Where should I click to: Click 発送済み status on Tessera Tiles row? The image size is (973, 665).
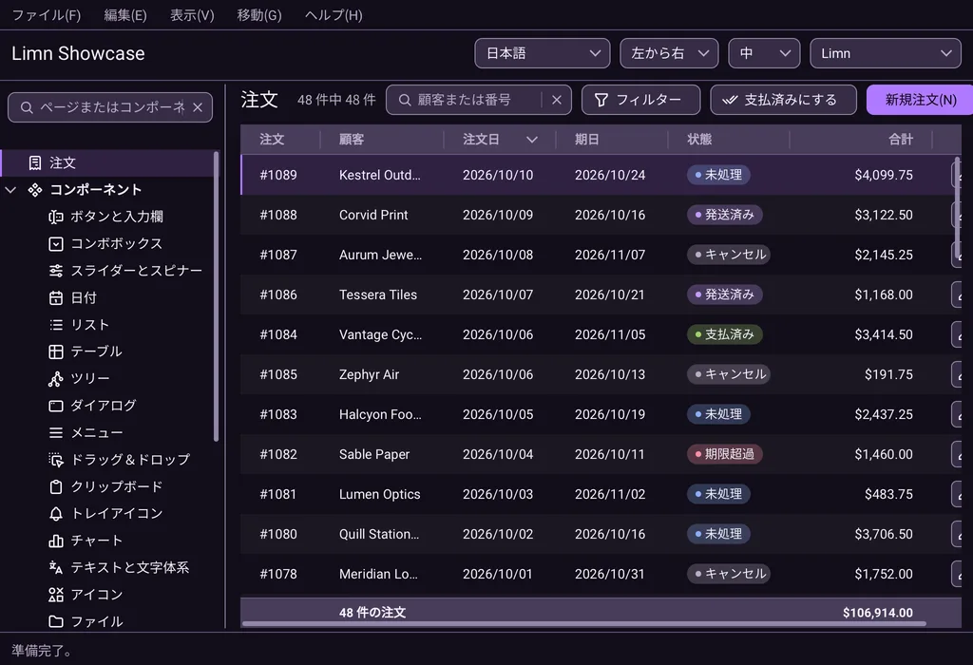724,294
